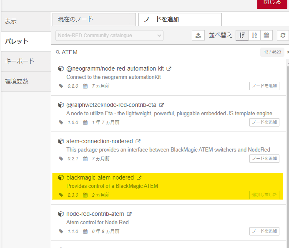The height and width of the screenshot is (248, 289).
Task: Click 'Provides control of a BlackMagic ATEM' text
Action: tap(112, 186)
